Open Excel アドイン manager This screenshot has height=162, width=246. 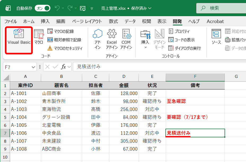[112, 39]
